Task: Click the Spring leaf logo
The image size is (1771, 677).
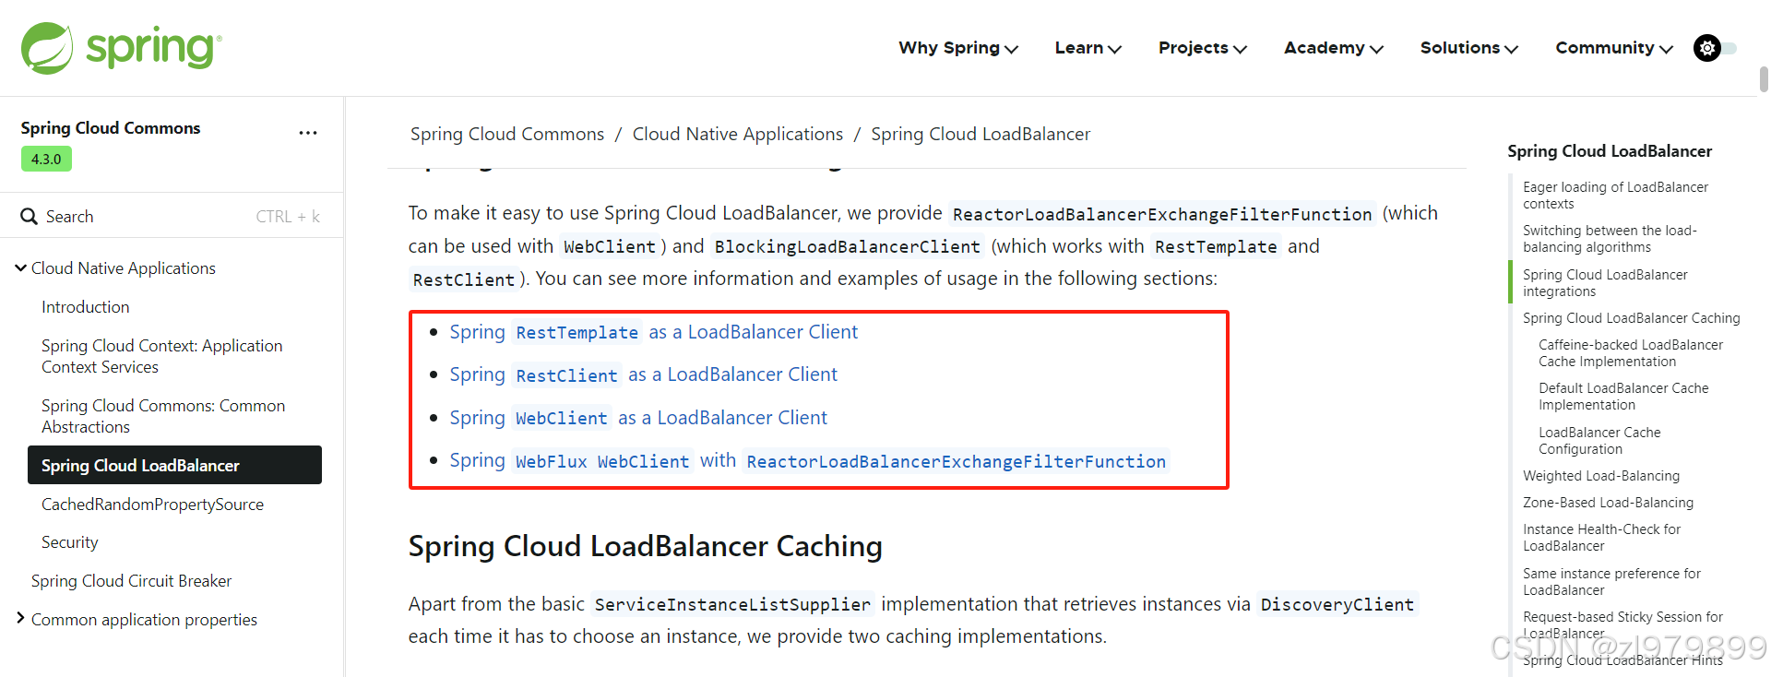Action: (x=47, y=48)
